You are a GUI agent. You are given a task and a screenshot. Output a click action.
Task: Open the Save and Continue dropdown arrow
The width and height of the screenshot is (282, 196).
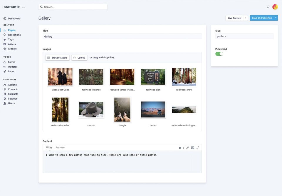(276, 18)
